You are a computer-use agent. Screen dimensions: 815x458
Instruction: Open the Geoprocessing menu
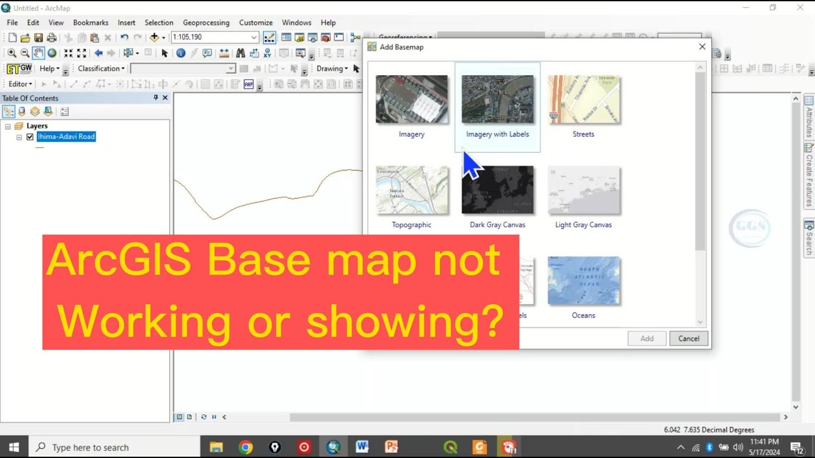click(206, 22)
